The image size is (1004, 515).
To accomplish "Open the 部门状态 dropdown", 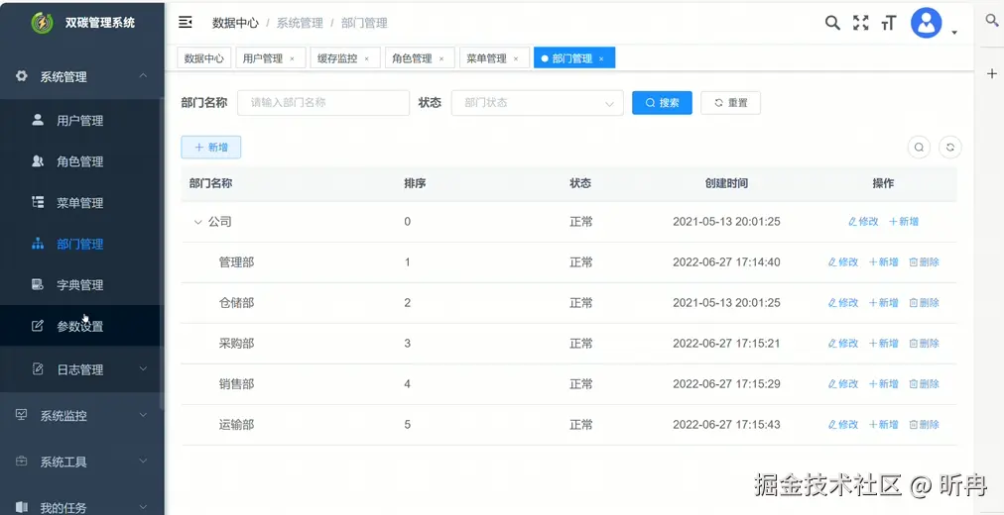I will coord(537,102).
